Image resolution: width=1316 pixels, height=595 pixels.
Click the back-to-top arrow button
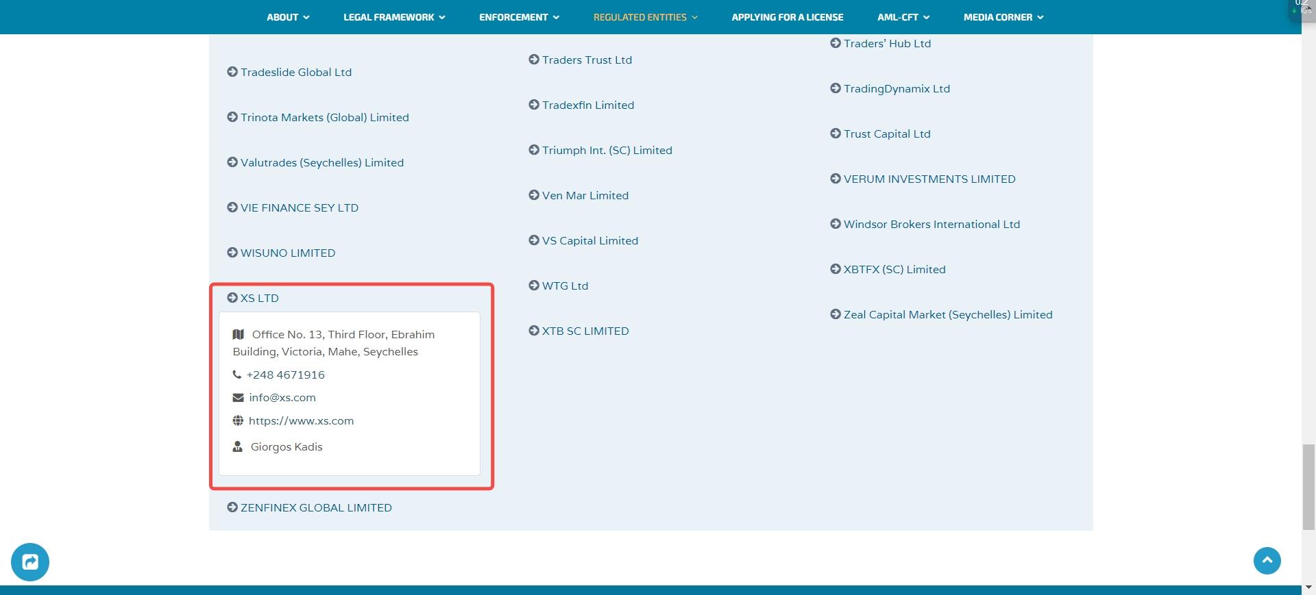click(1267, 561)
